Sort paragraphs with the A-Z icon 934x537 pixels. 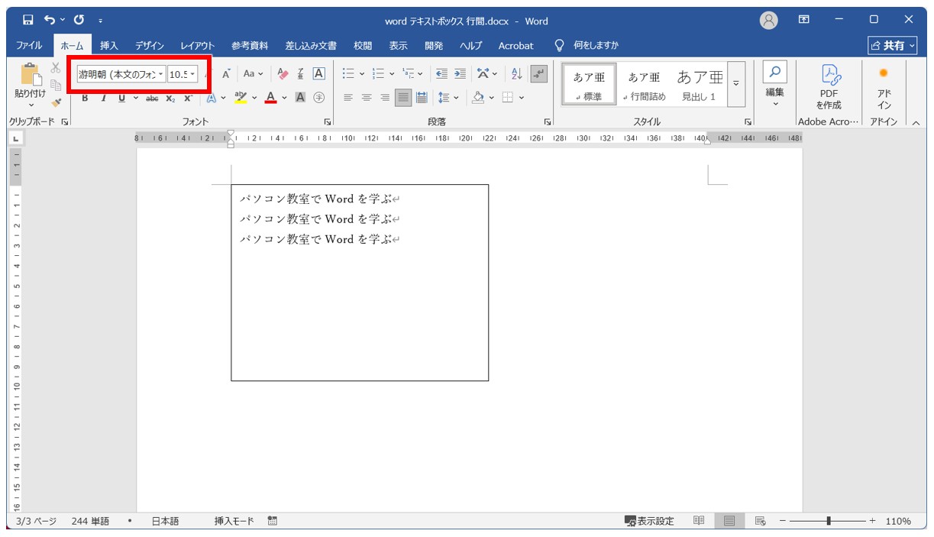(x=517, y=74)
